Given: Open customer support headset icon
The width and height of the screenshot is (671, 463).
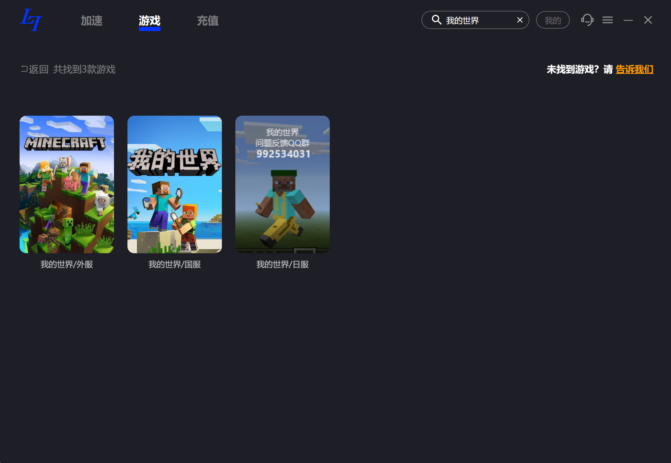Looking at the screenshot, I should (587, 20).
